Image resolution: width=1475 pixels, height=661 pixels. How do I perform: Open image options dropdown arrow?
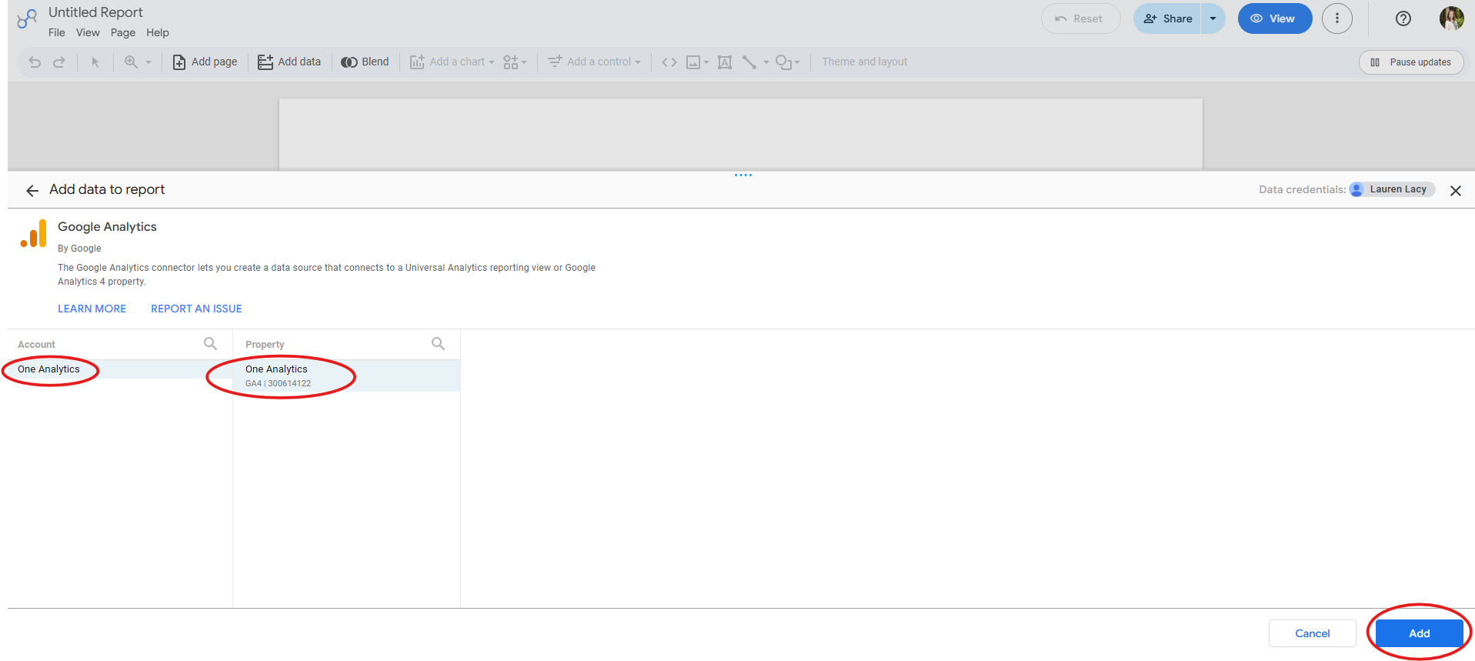706,62
